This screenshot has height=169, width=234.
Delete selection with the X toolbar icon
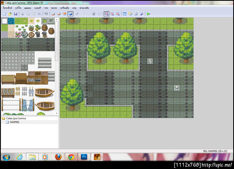[39, 14]
